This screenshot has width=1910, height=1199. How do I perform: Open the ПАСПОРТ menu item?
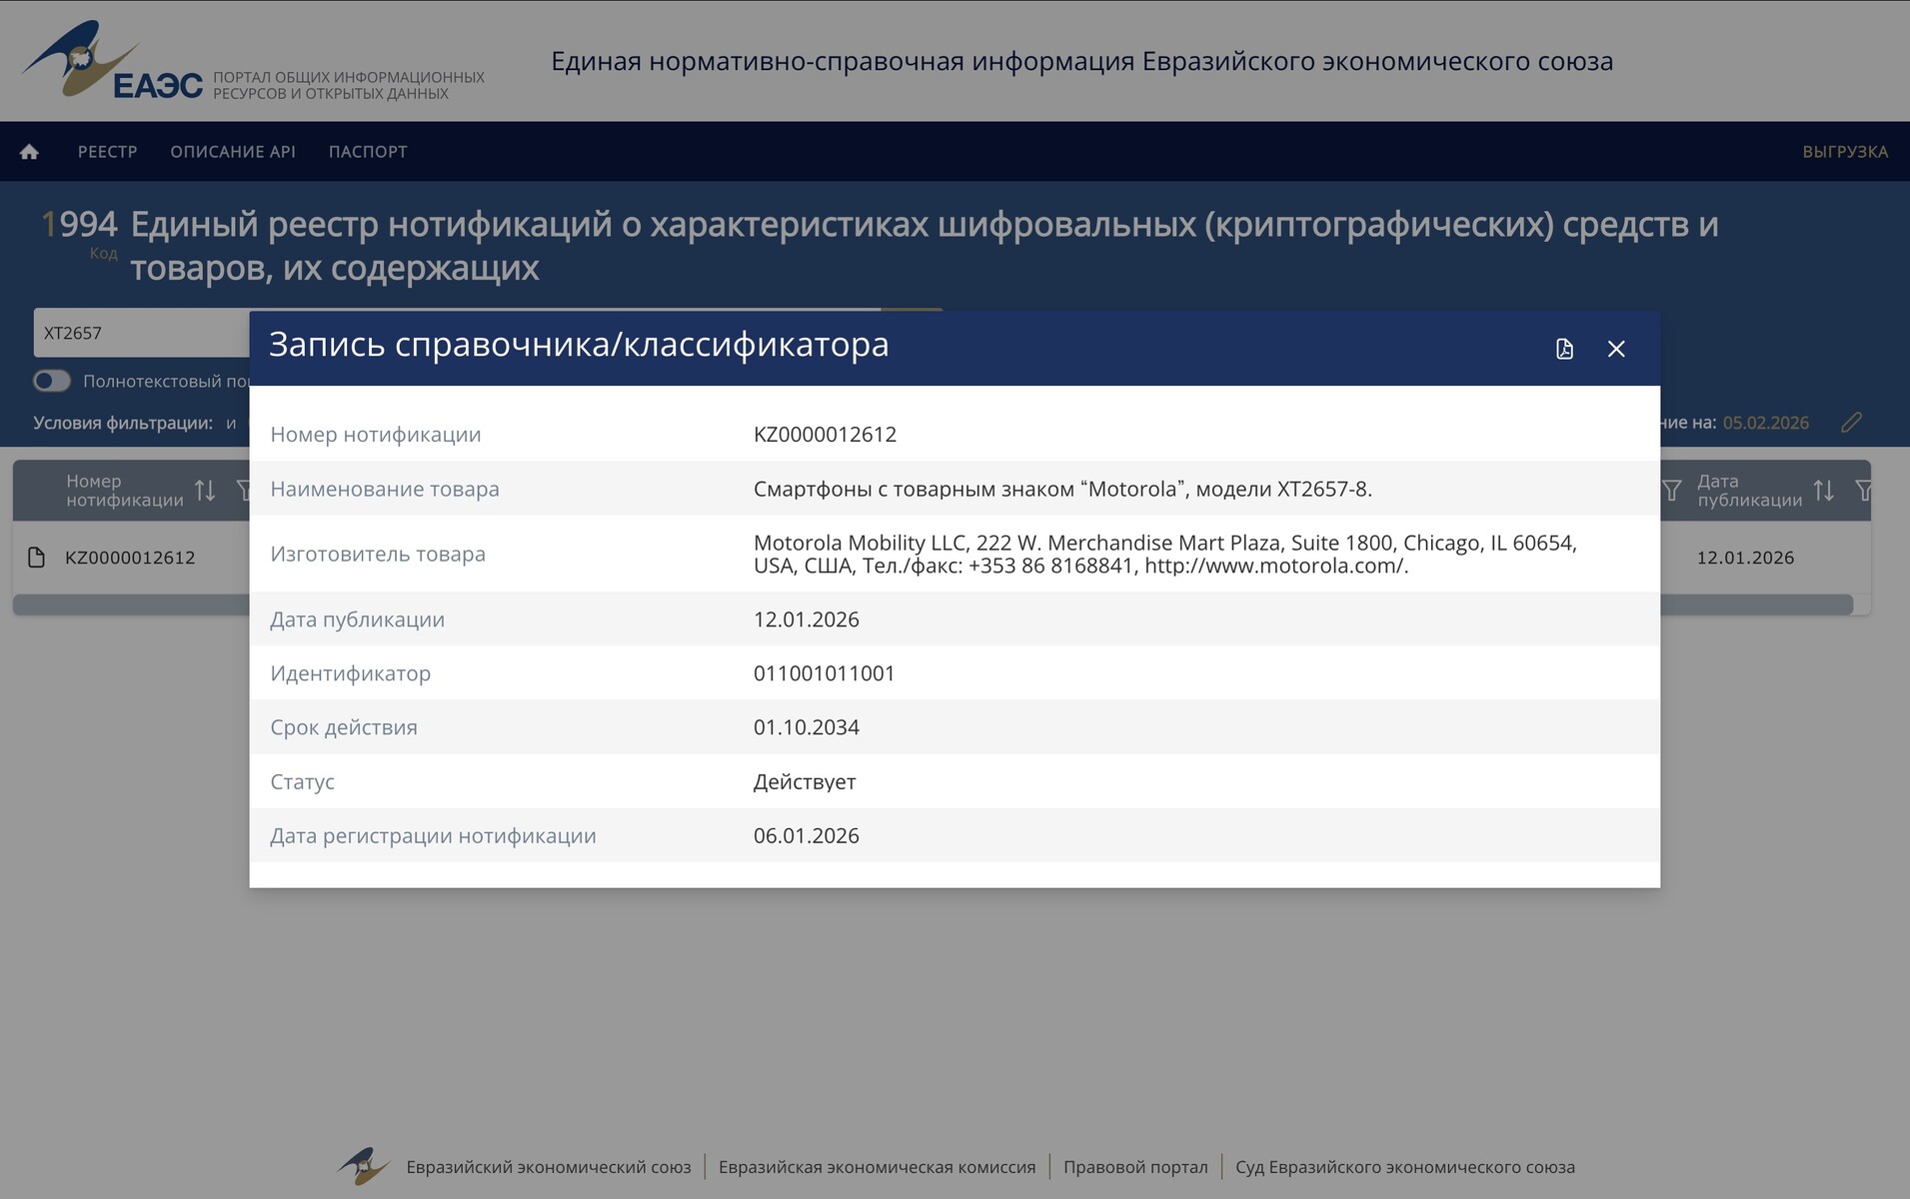(x=368, y=152)
